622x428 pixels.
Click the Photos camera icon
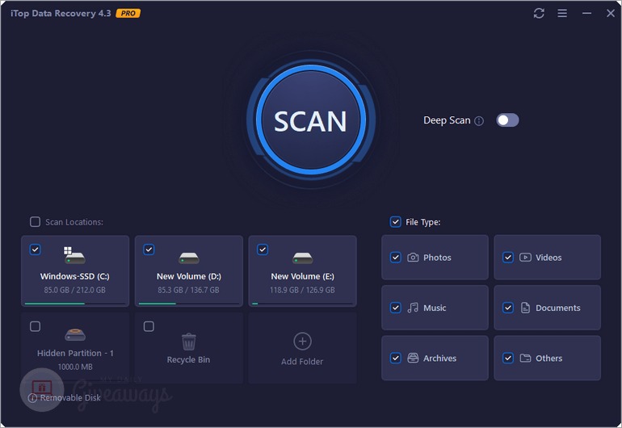[413, 258]
